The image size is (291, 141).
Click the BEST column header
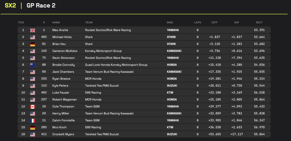259,23
